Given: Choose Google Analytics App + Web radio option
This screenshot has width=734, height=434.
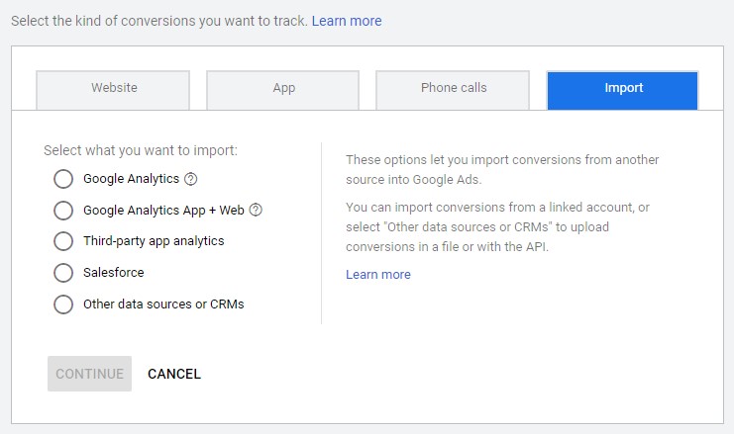Looking at the screenshot, I should (x=63, y=211).
